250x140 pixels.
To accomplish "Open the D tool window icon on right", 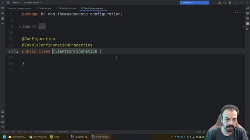I will (x=247, y=29).
